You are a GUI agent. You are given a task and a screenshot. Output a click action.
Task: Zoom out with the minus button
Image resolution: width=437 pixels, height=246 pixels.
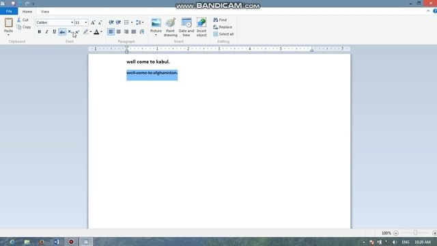point(396,233)
